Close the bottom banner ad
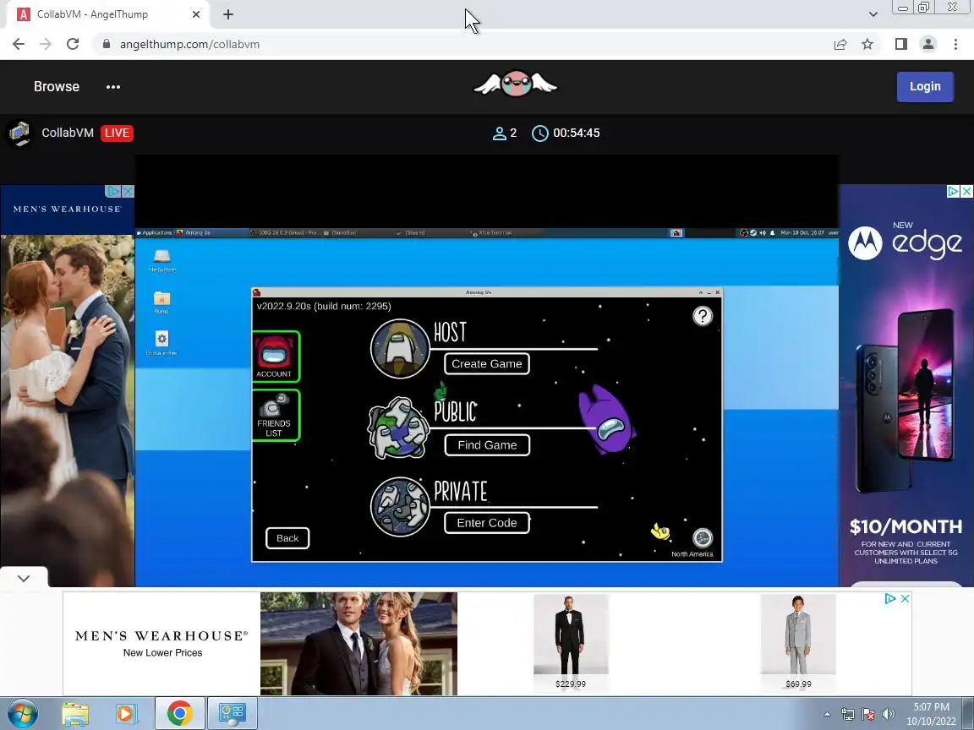 coord(905,598)
